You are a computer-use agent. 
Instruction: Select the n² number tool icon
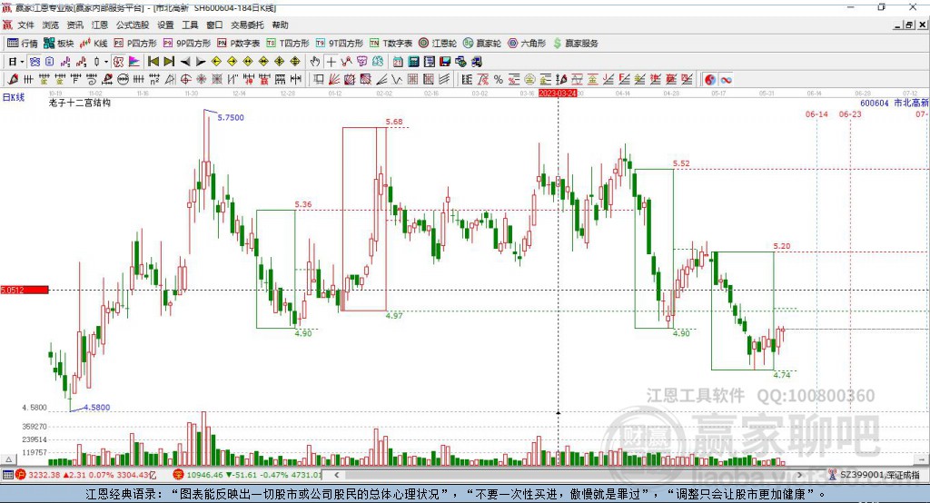tap(154, 79)
